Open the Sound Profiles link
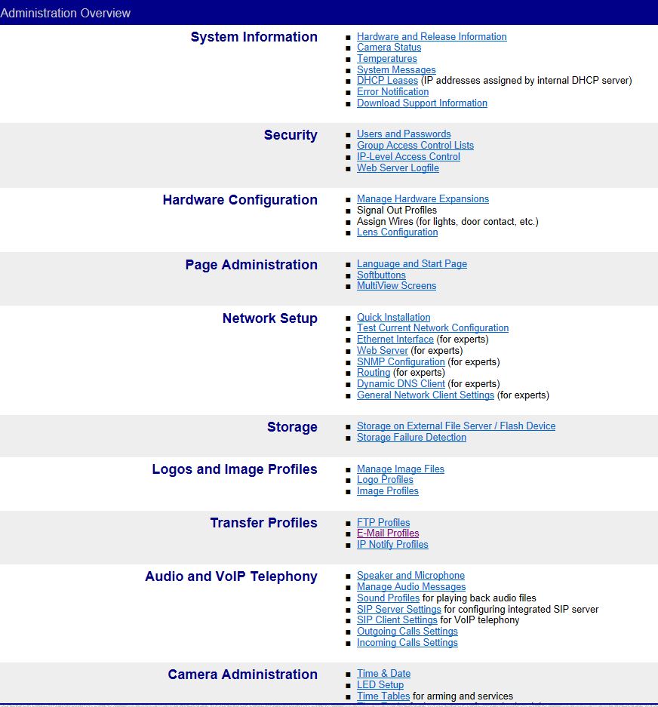The width and height of the screenshot is (658, 707). coord(388,598)
